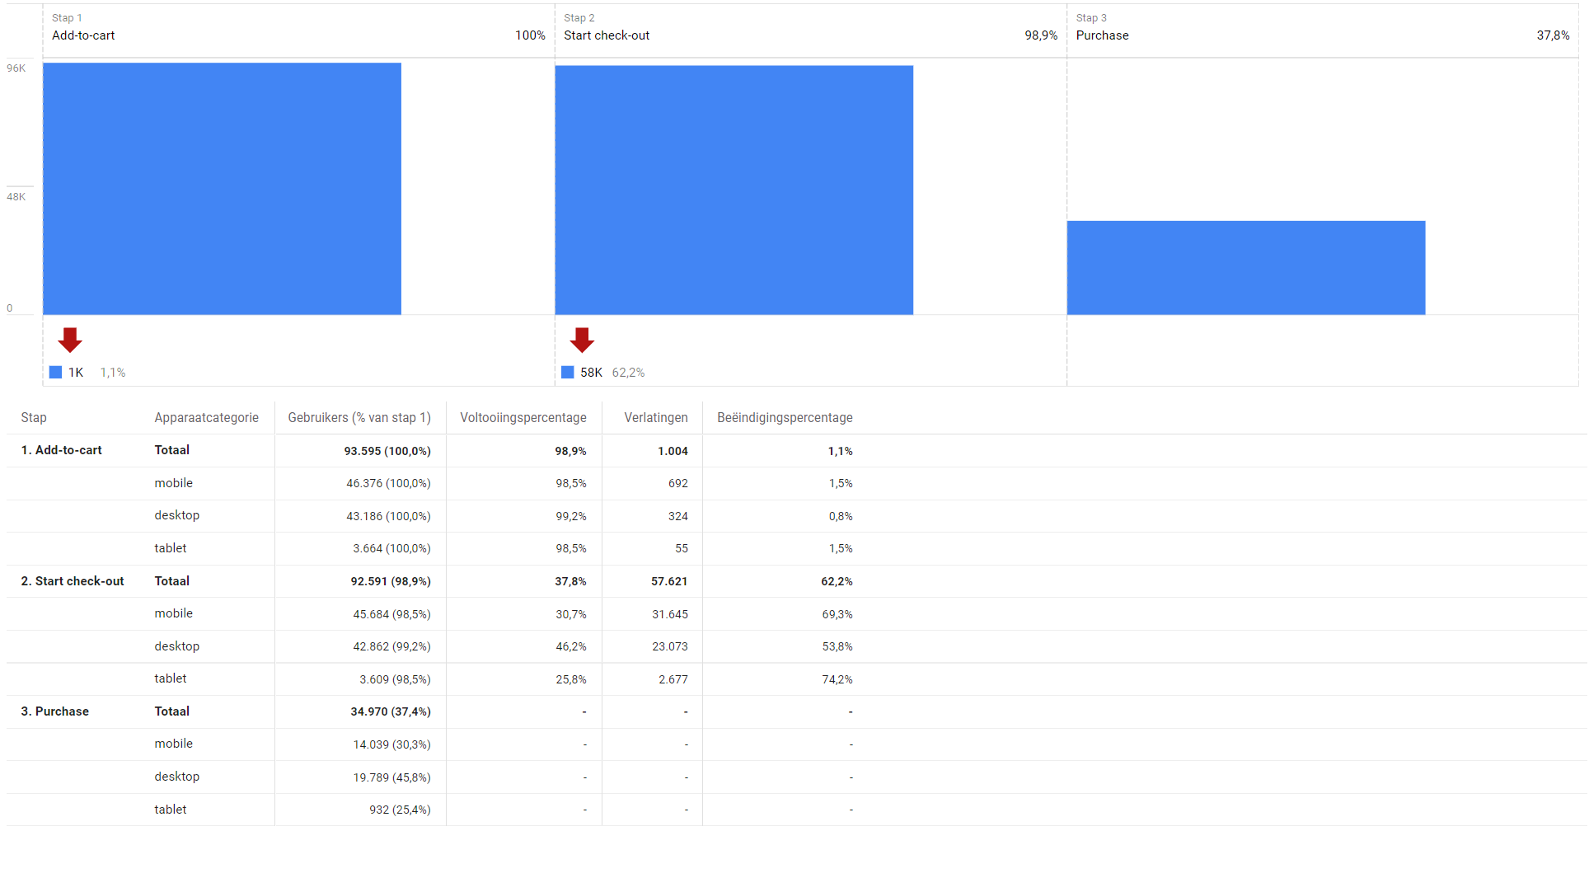Click the '1K' drop-off count under Stap 1
Screen dimensions: 1589x878
pos(76,373)
